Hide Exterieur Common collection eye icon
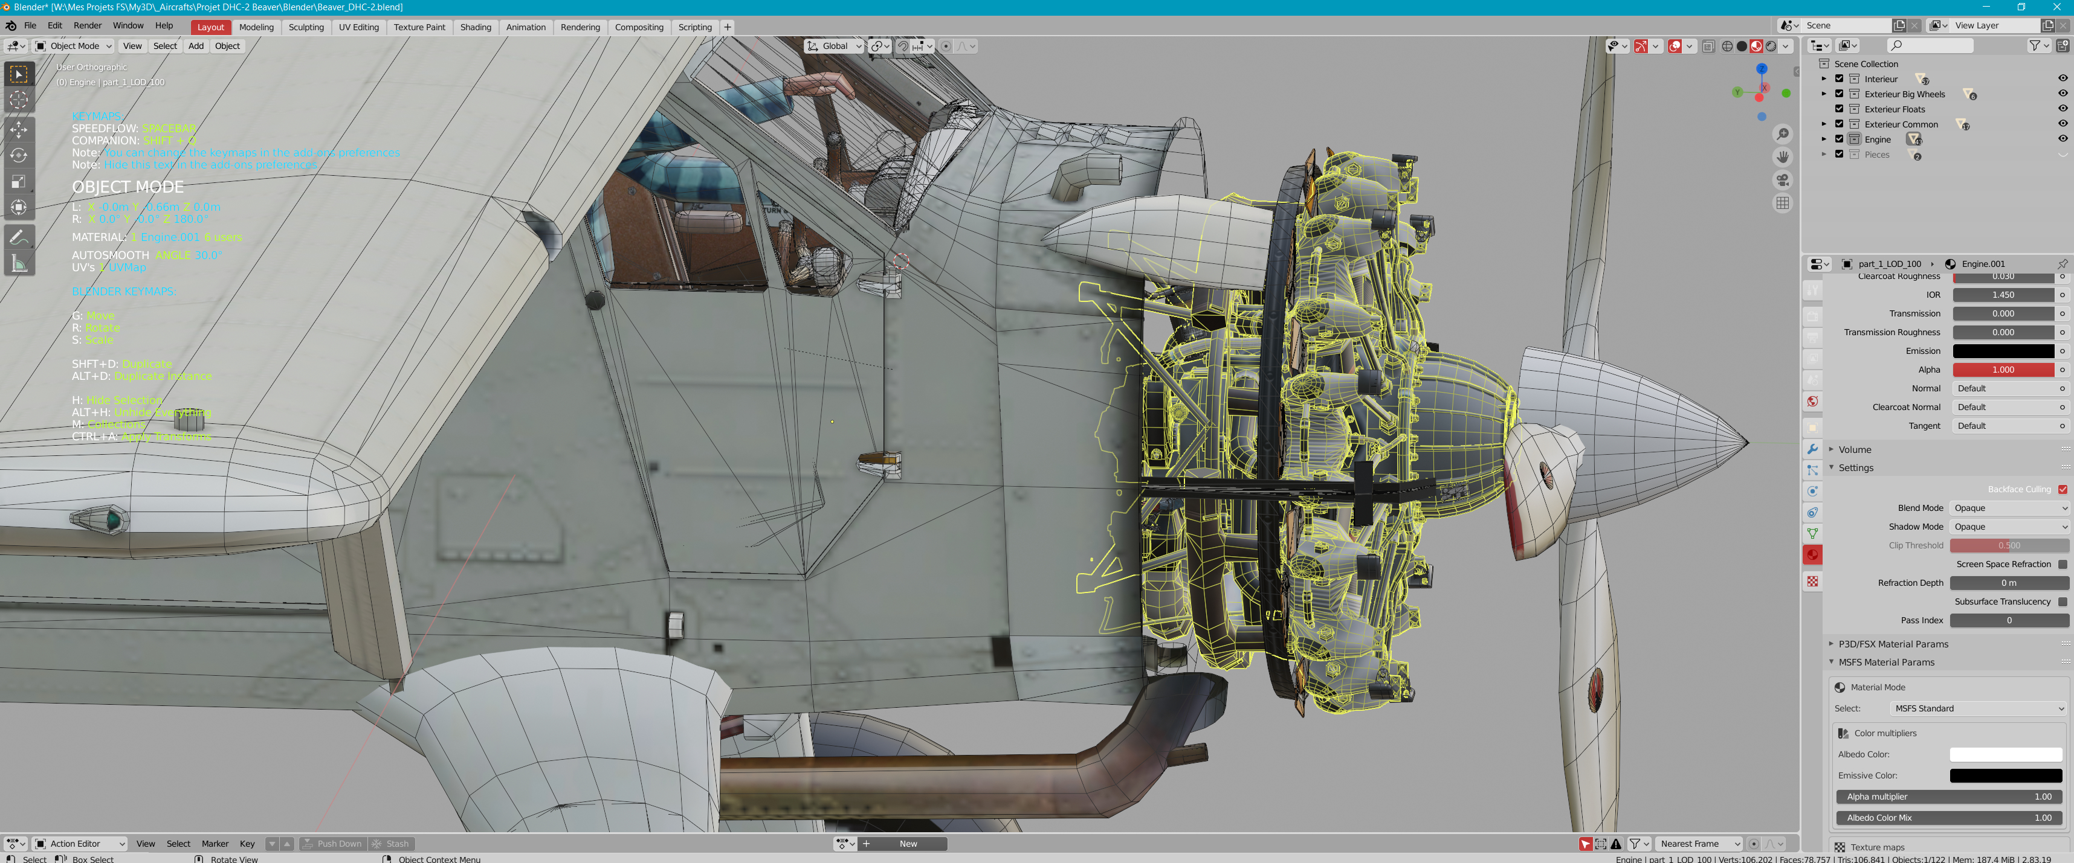 coord(2063,124)
